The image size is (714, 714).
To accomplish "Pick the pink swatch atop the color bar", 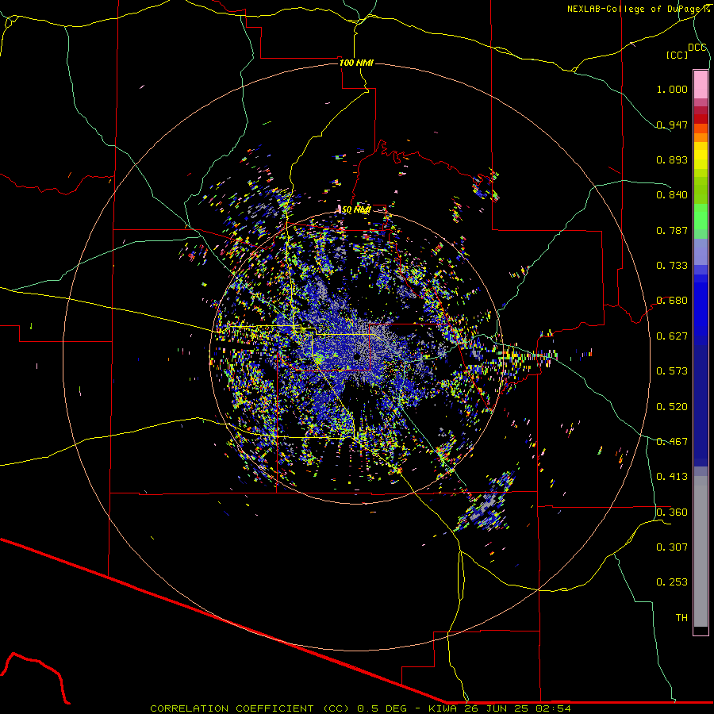I will [x=701, y=85].
